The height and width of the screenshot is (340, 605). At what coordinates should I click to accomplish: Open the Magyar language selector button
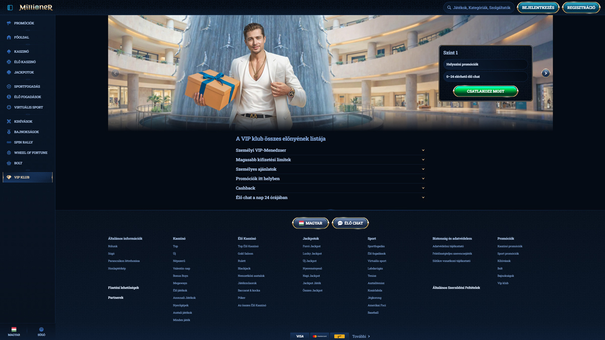pyautogui.click(x=311, y=223)
